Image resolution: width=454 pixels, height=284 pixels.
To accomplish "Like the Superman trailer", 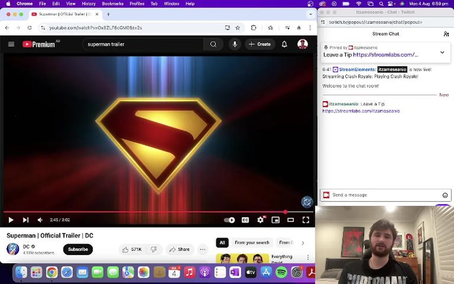I will point(132,250).
